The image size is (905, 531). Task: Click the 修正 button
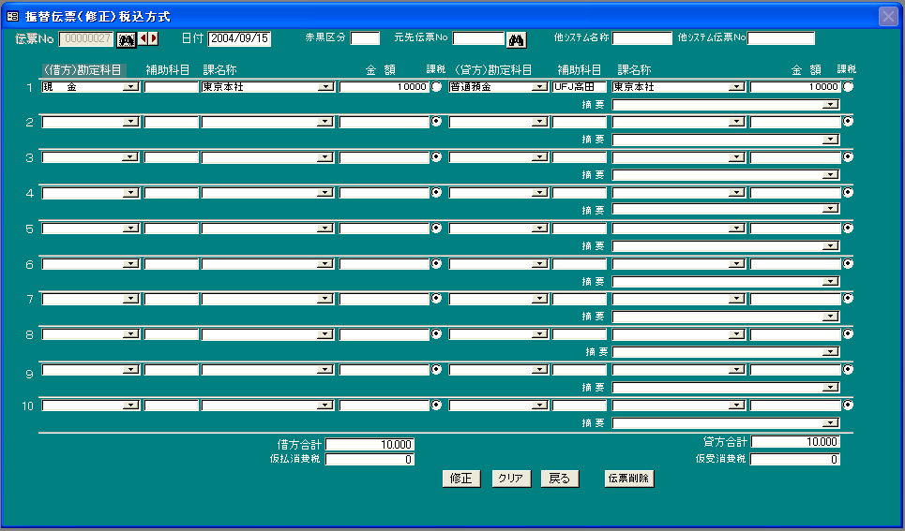pyautogui.click(x=461, y=479)
